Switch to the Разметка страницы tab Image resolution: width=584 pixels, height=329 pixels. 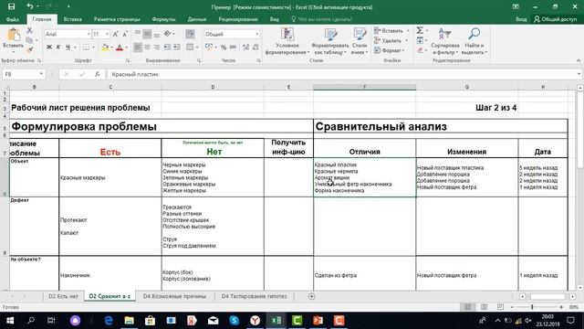117,19
